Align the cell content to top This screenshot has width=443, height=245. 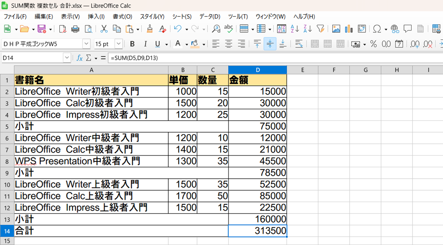(x=257, y=44)
